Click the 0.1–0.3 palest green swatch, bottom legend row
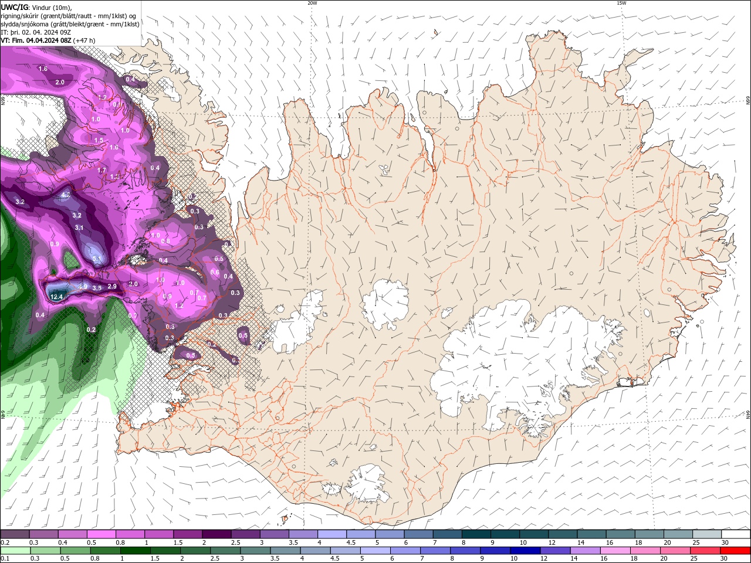Screen dimensions: 751x563 (15, 551)
